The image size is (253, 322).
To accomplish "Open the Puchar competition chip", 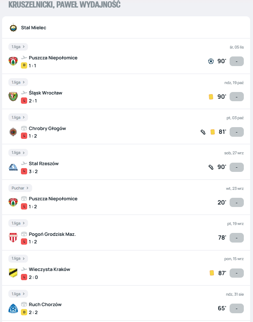I will (x=20, y=188).
